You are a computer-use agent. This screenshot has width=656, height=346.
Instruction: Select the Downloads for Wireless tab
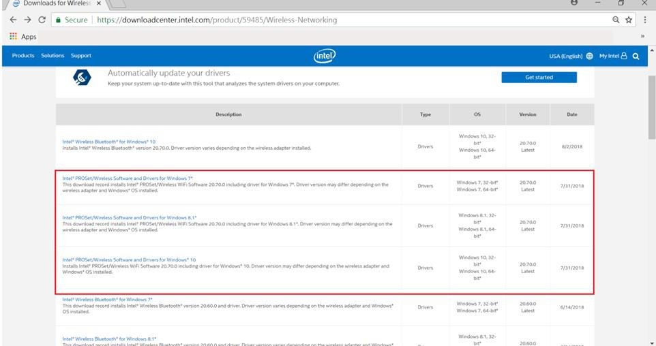(57, 3)
